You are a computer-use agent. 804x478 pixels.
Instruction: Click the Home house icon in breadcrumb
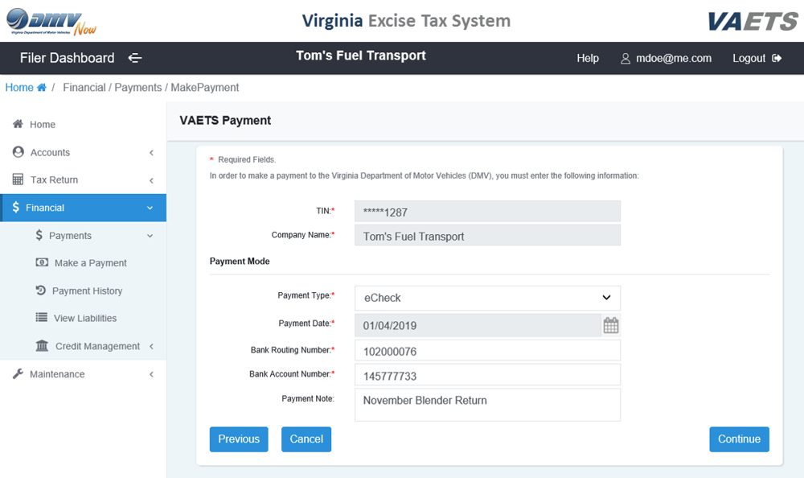[42, 87]
